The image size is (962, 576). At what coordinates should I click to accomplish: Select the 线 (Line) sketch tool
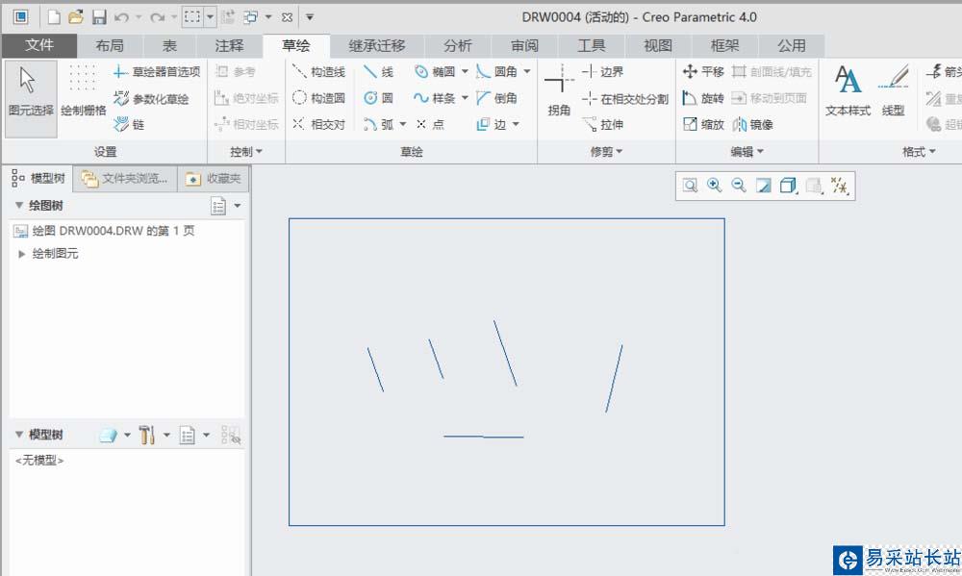[378, 72]
